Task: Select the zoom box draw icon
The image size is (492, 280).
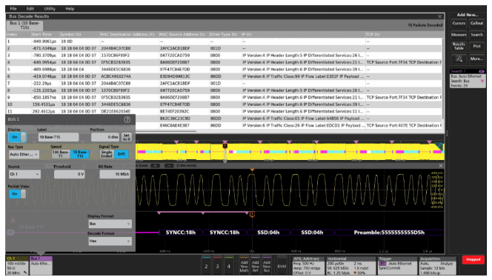Action: click(459, 59)
